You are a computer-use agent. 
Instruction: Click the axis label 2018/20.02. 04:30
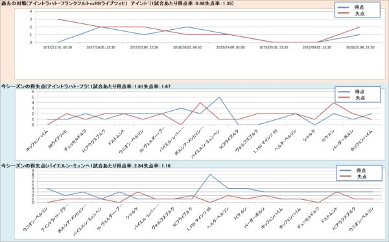(x=187, y=47)
